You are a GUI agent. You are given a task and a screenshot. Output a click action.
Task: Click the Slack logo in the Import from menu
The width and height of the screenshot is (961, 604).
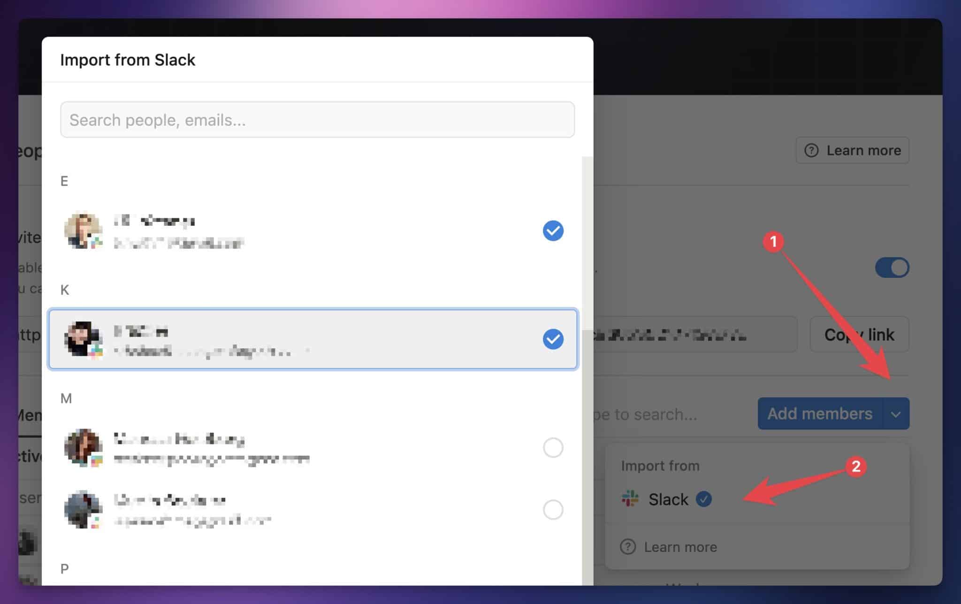pyautogui.click(x=631, y=499)
